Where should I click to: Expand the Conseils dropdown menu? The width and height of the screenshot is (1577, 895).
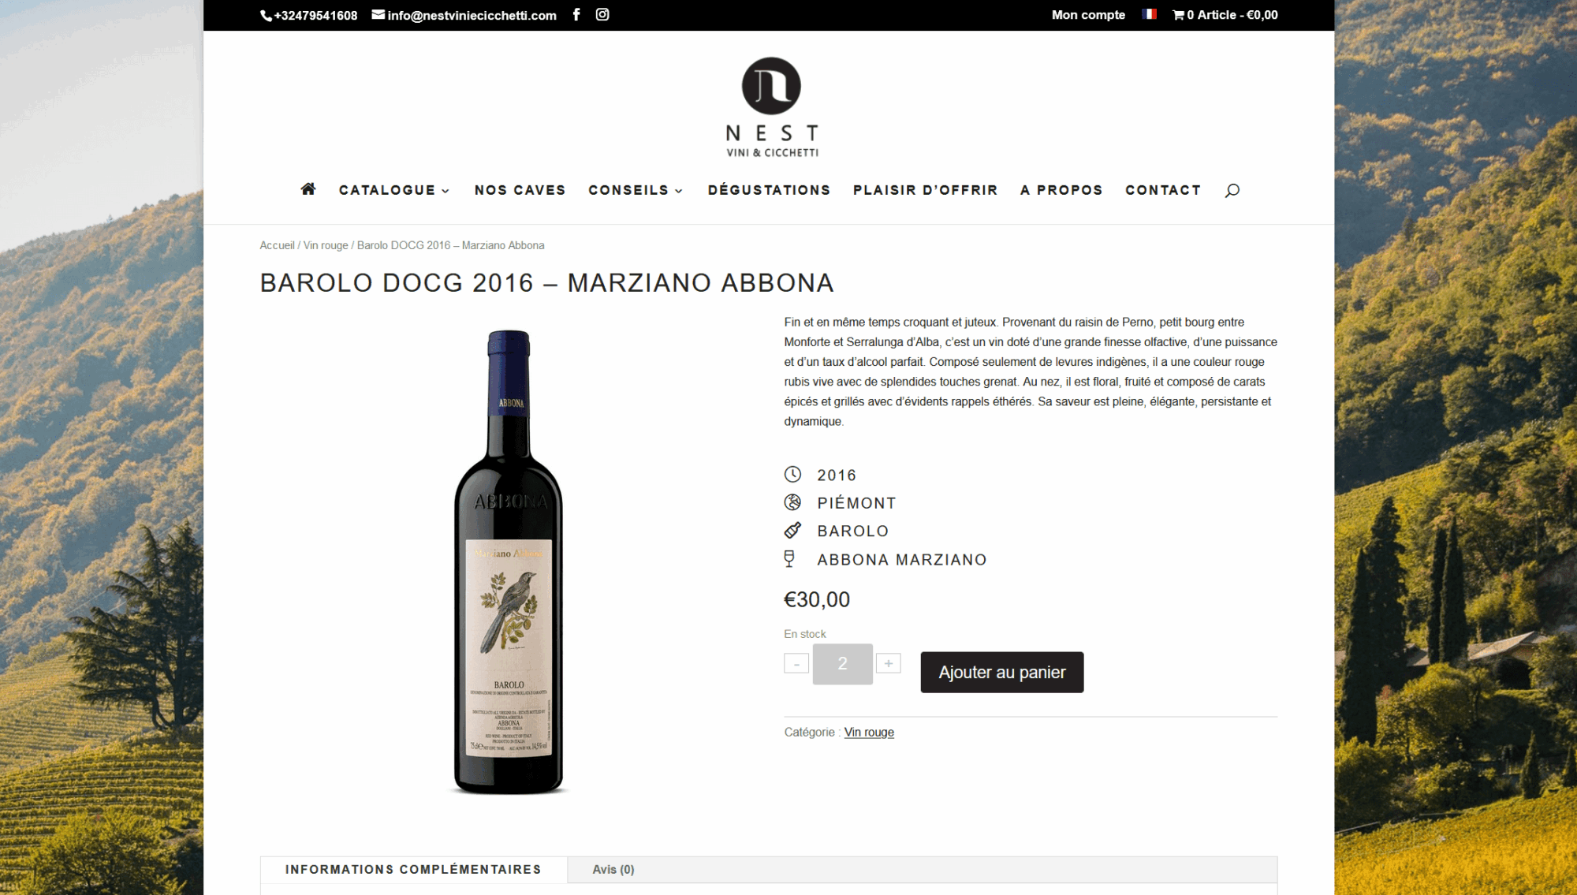(636, 190)
